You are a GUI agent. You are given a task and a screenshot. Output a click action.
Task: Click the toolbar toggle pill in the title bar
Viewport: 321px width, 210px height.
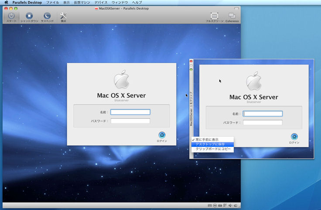[x=236, y=9]
